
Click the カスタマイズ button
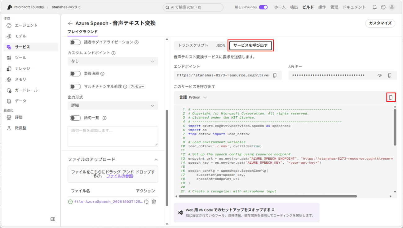[x=380, y=23]
